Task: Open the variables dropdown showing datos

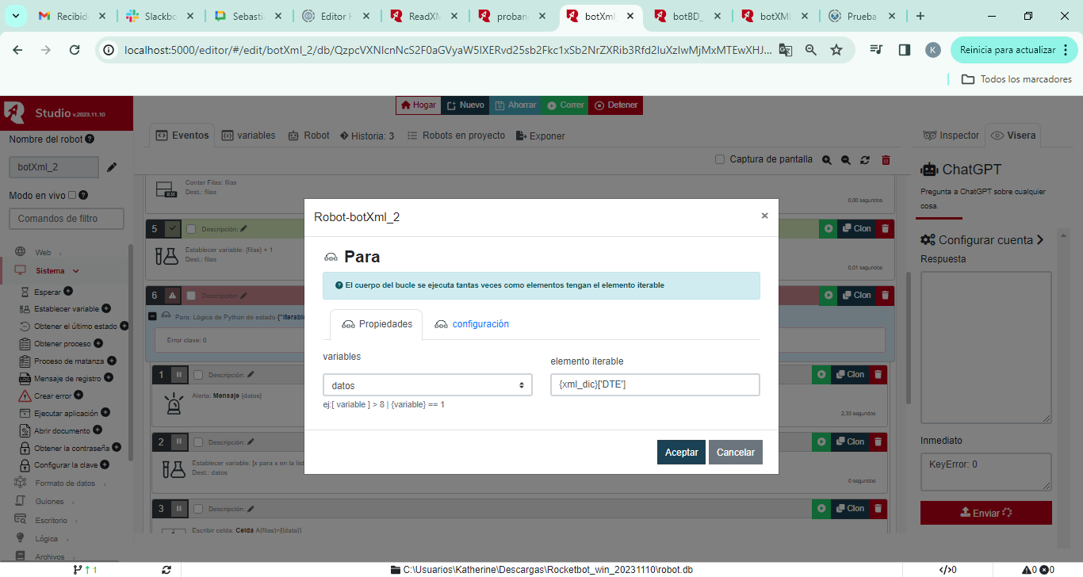Action: 427,385
